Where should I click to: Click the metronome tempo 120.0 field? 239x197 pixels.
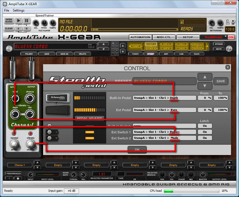(x=230, y=29)
